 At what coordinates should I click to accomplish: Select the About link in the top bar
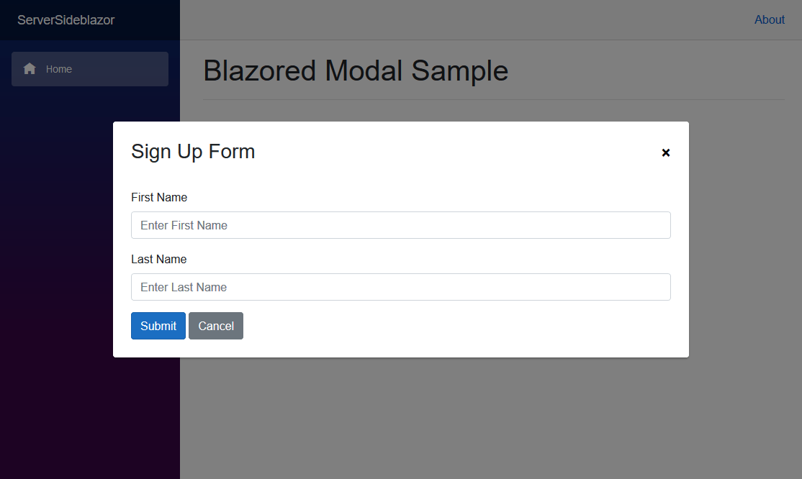[770, 19]
